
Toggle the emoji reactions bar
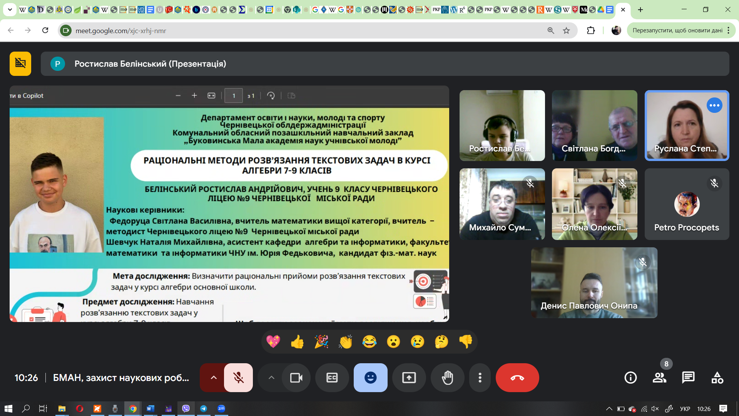[x=370, y=377]
